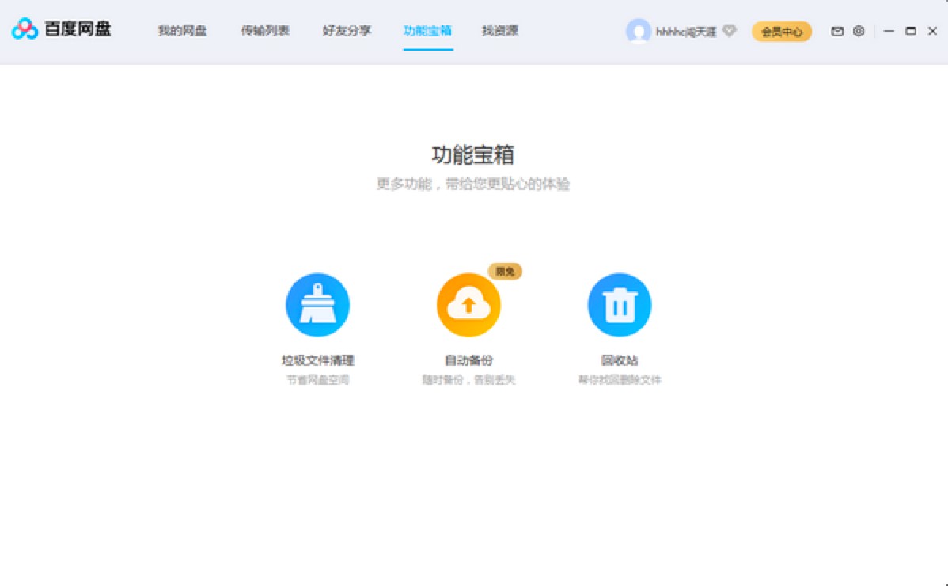Open the 传输列表 tab

pos(264,31)
